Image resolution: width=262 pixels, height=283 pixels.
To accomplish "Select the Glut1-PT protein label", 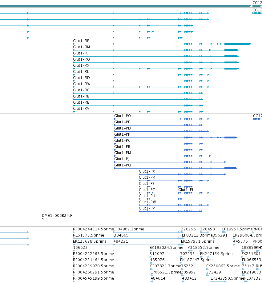I will 147,189.
